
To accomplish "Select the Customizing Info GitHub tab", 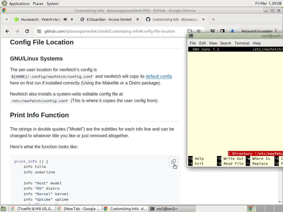I will [x=175, y=19].
